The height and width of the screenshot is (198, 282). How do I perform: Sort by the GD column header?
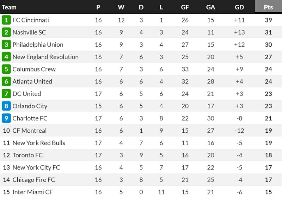pyautogui.click(x=239, y=7)
